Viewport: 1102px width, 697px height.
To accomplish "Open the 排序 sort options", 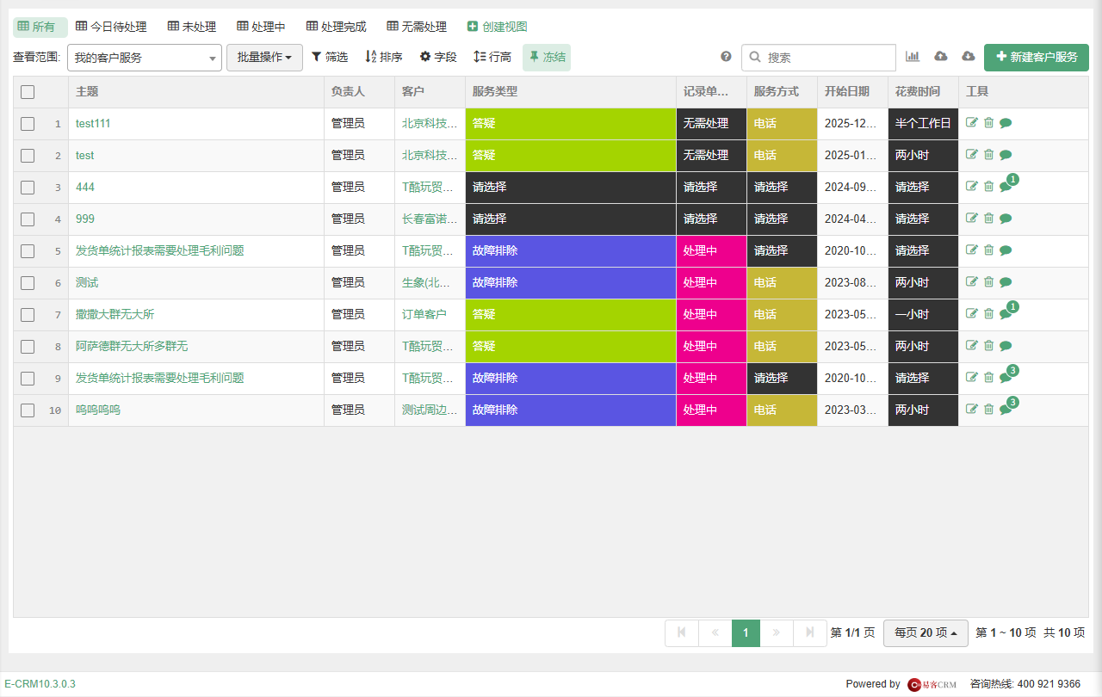I will coord(384,57).
